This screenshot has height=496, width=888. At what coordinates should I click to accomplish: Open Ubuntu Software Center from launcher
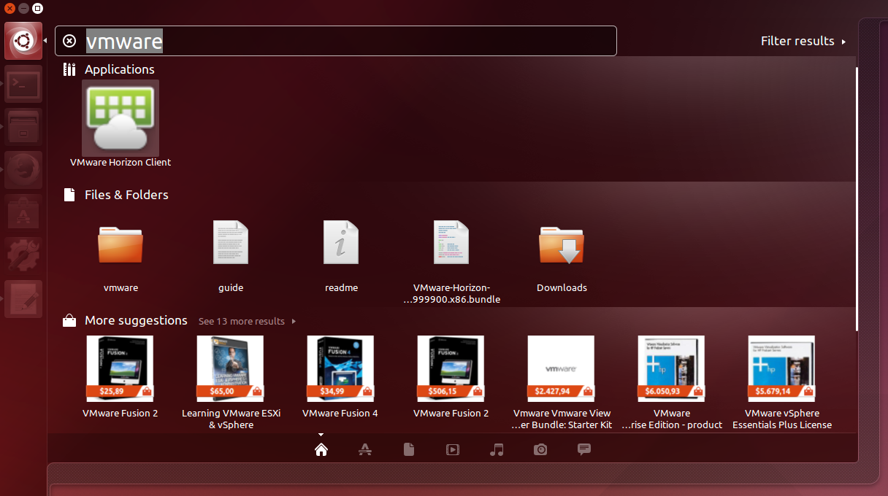pos(23,213)
